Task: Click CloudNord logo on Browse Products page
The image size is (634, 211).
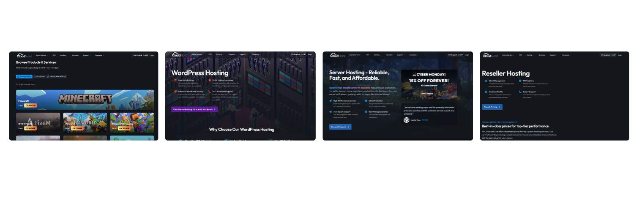Action: [24, 55]
